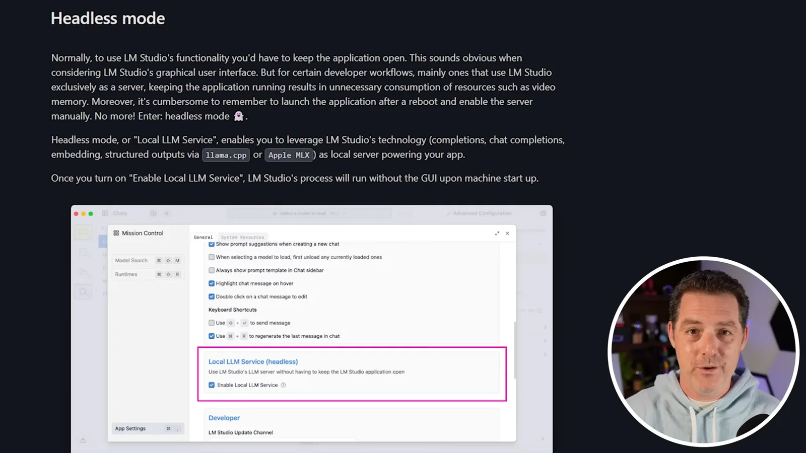The height and width of the screenshot is (453, 806).
Task: Click the Local LLM Service (headless) heading
Action: click(x=253, y=361)
